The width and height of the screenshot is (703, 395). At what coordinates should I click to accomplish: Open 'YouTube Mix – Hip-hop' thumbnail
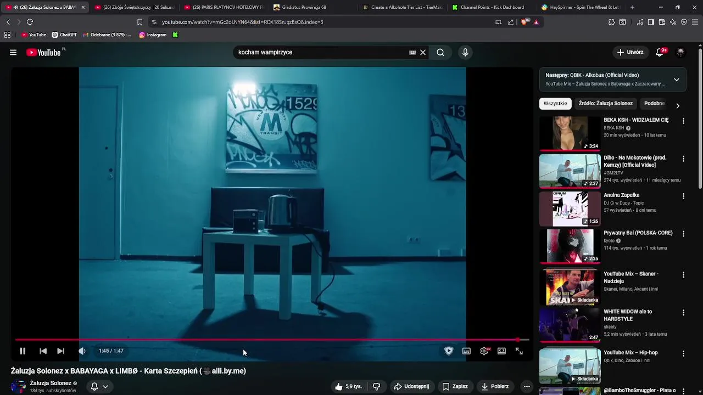pos(570,366)
